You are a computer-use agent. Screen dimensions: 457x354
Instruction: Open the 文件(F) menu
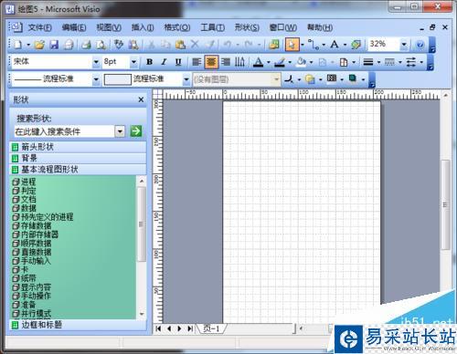(39, 27)
